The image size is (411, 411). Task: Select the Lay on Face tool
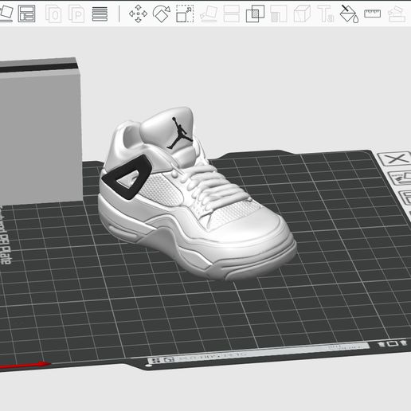click(x=209, y=14)
